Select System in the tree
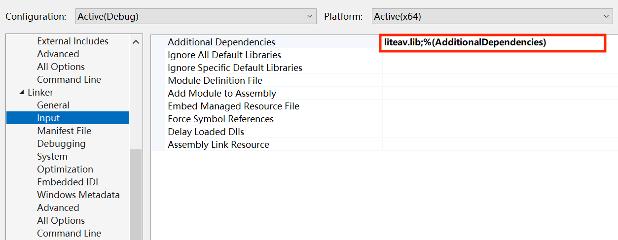Screen dimensions: 618x240 coord(52,156)
